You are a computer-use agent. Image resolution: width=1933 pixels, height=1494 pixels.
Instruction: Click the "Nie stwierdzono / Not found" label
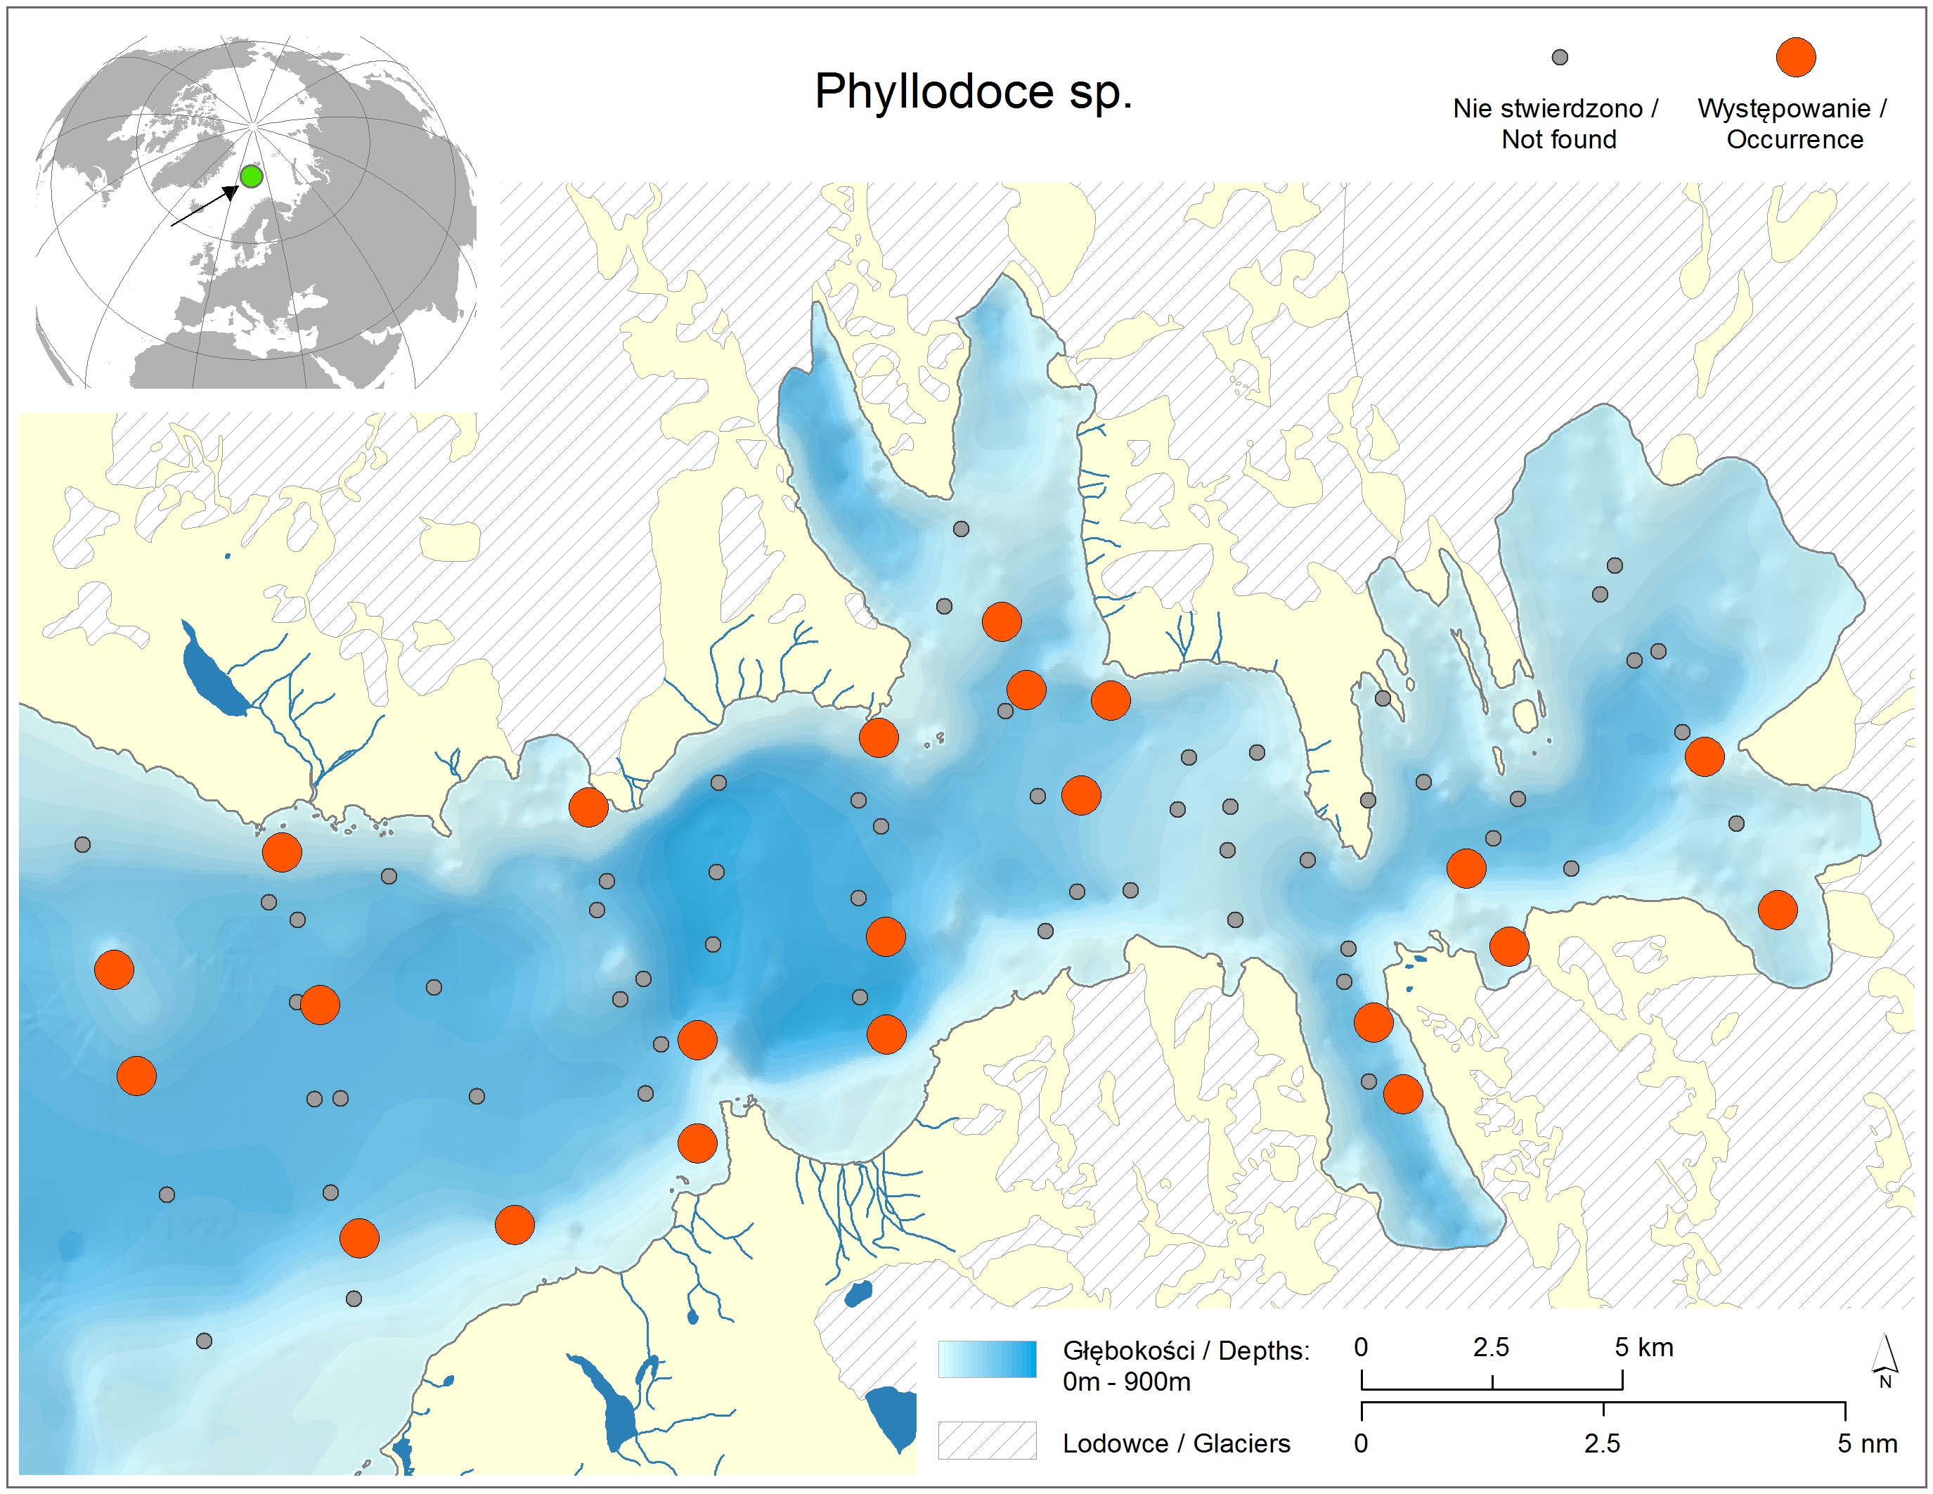(1557, 124)
